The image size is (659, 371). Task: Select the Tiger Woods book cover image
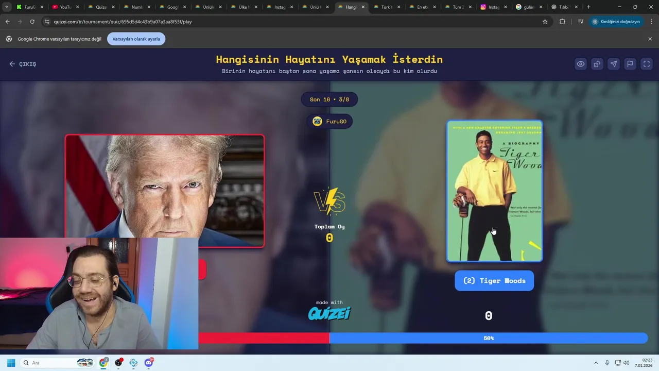point(494,191)
